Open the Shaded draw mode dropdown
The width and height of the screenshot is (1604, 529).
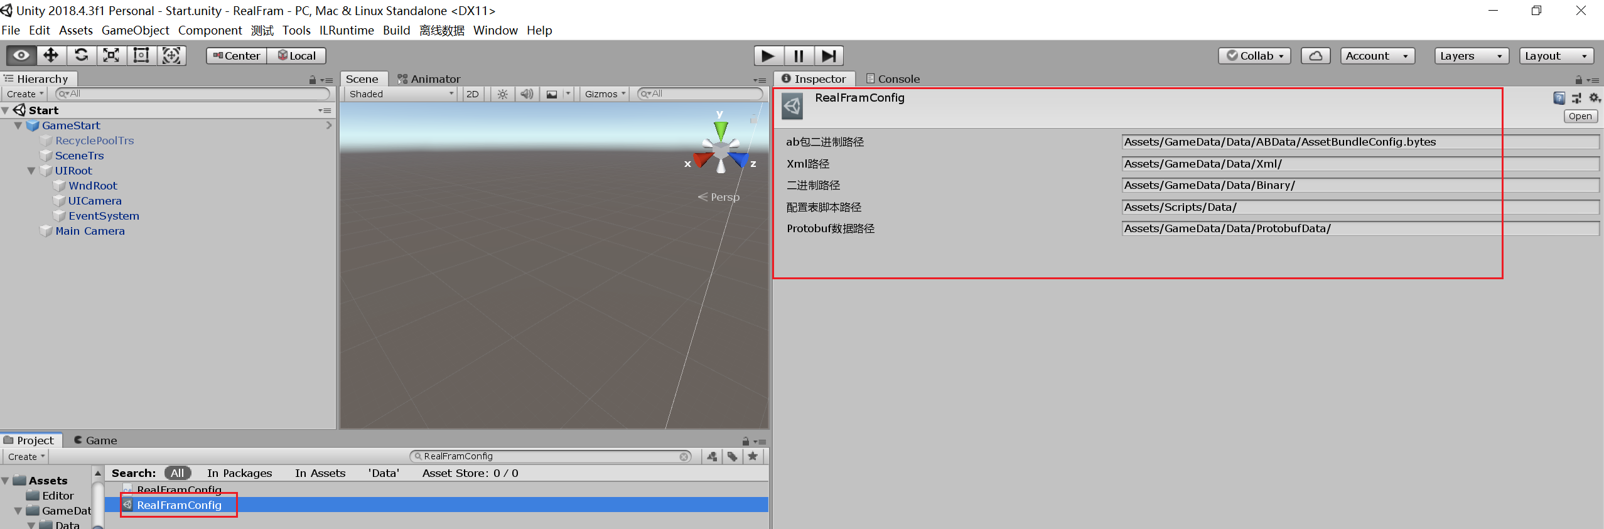[x=401, y=94]
